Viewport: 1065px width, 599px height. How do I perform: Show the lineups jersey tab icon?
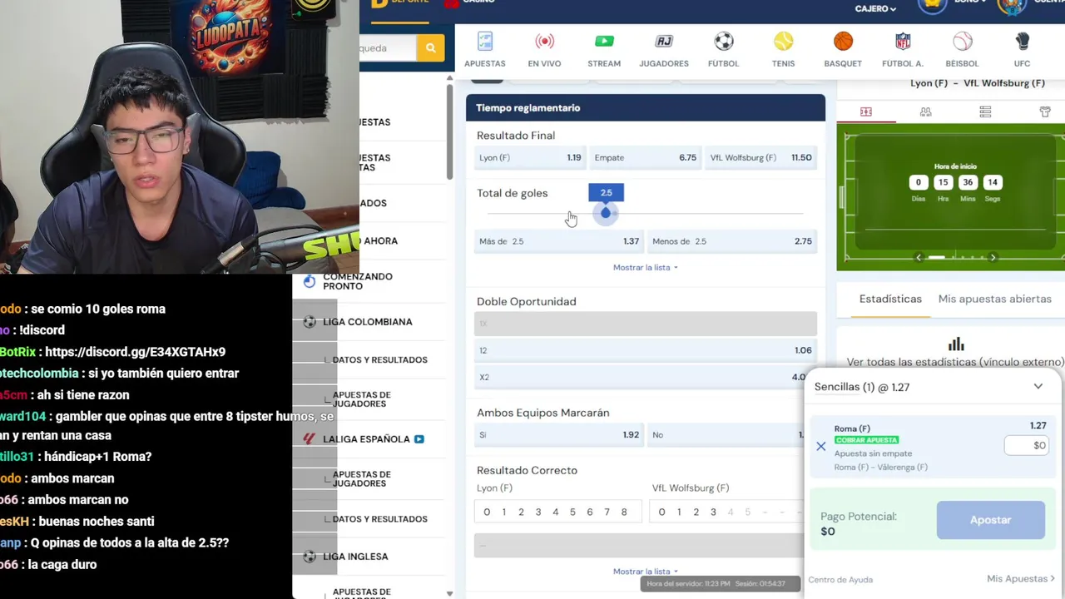point(1045,111)
